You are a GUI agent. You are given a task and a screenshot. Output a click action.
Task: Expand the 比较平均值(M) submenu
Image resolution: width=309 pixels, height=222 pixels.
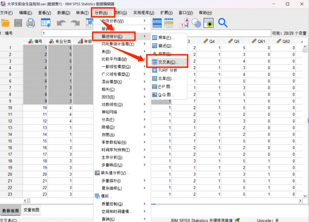122,59
